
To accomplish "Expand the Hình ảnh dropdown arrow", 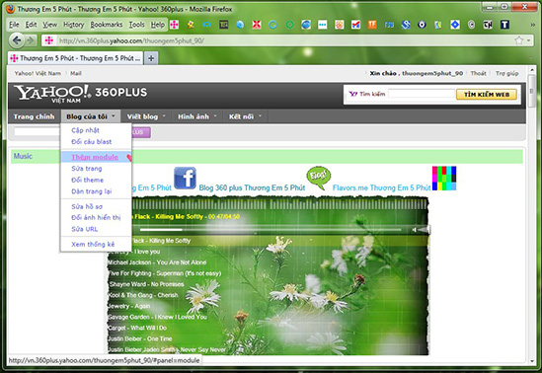I will (x=215, y=116).
